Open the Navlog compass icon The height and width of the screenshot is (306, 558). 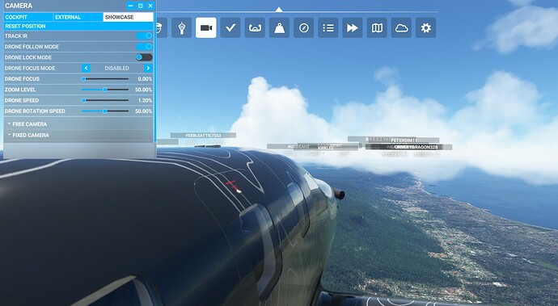(303, 27)
